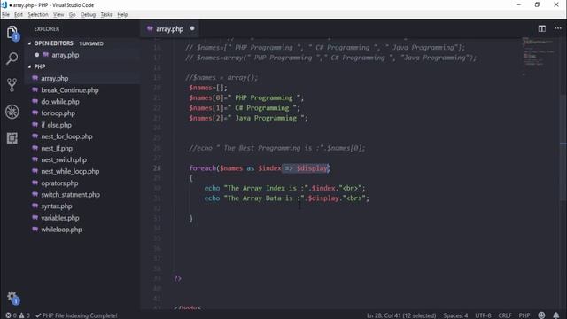The width and height of the screenshot is (567, 319).
Task: Open the Tasks menu
Action: (x=106, y=14)
